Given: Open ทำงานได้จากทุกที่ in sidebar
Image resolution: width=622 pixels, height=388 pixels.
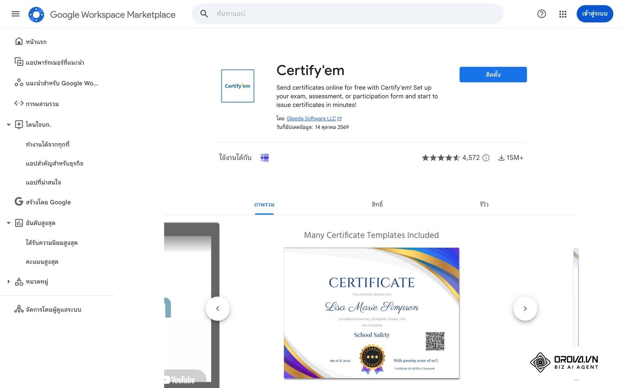Looking at the screenshot, I should (x=47, y=144).
